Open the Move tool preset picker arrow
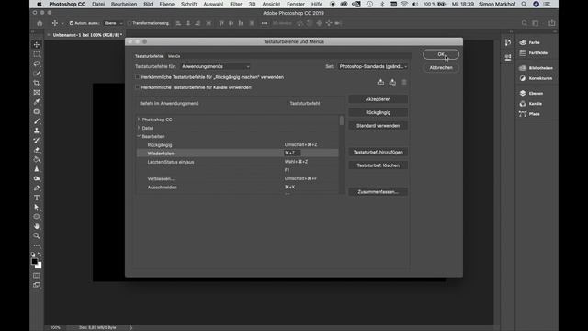This screenshot has height=331, width=588. (x=62, y=23)
